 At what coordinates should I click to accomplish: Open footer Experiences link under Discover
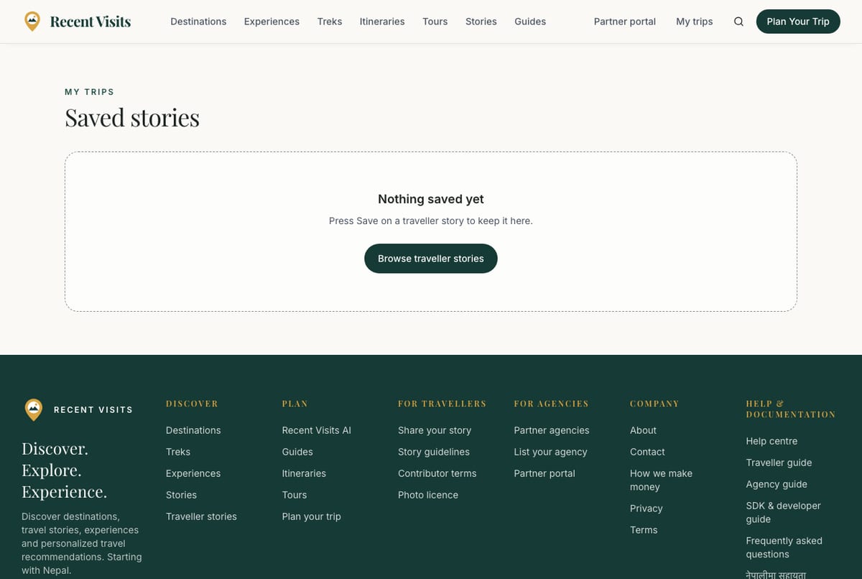pyautogui.click(x=193, y=473)
